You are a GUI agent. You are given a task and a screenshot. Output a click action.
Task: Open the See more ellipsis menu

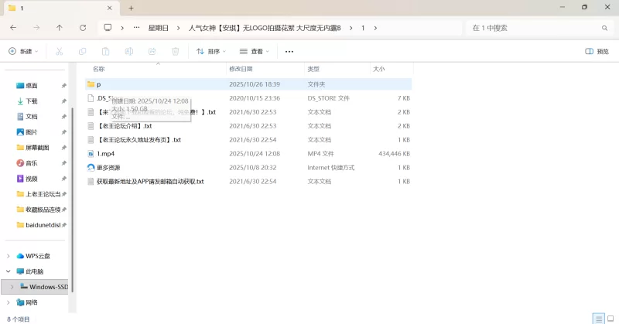coord(289,52)
